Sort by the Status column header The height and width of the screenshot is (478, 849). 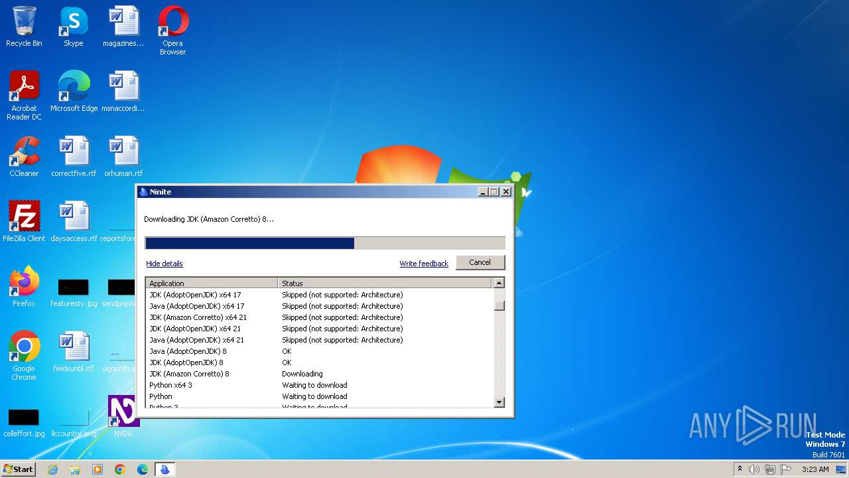pyautogui.click(x=385, y=283)
